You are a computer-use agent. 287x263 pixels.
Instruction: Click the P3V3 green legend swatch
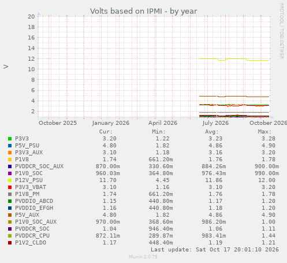click(x=10, y=139)
